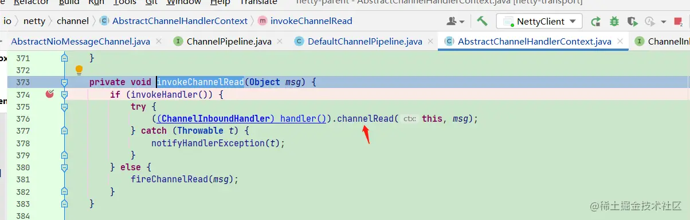The width and height of the screenshot is (690, 220).
Task: Click the io breadcrumb in navigation bar
Action: 7,21
